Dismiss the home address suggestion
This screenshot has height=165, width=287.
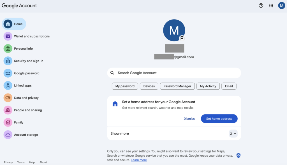189,119
